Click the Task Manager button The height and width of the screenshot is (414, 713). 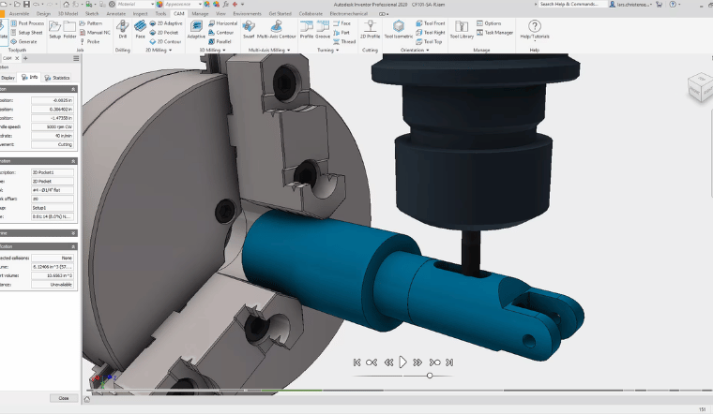pos(499,32)
